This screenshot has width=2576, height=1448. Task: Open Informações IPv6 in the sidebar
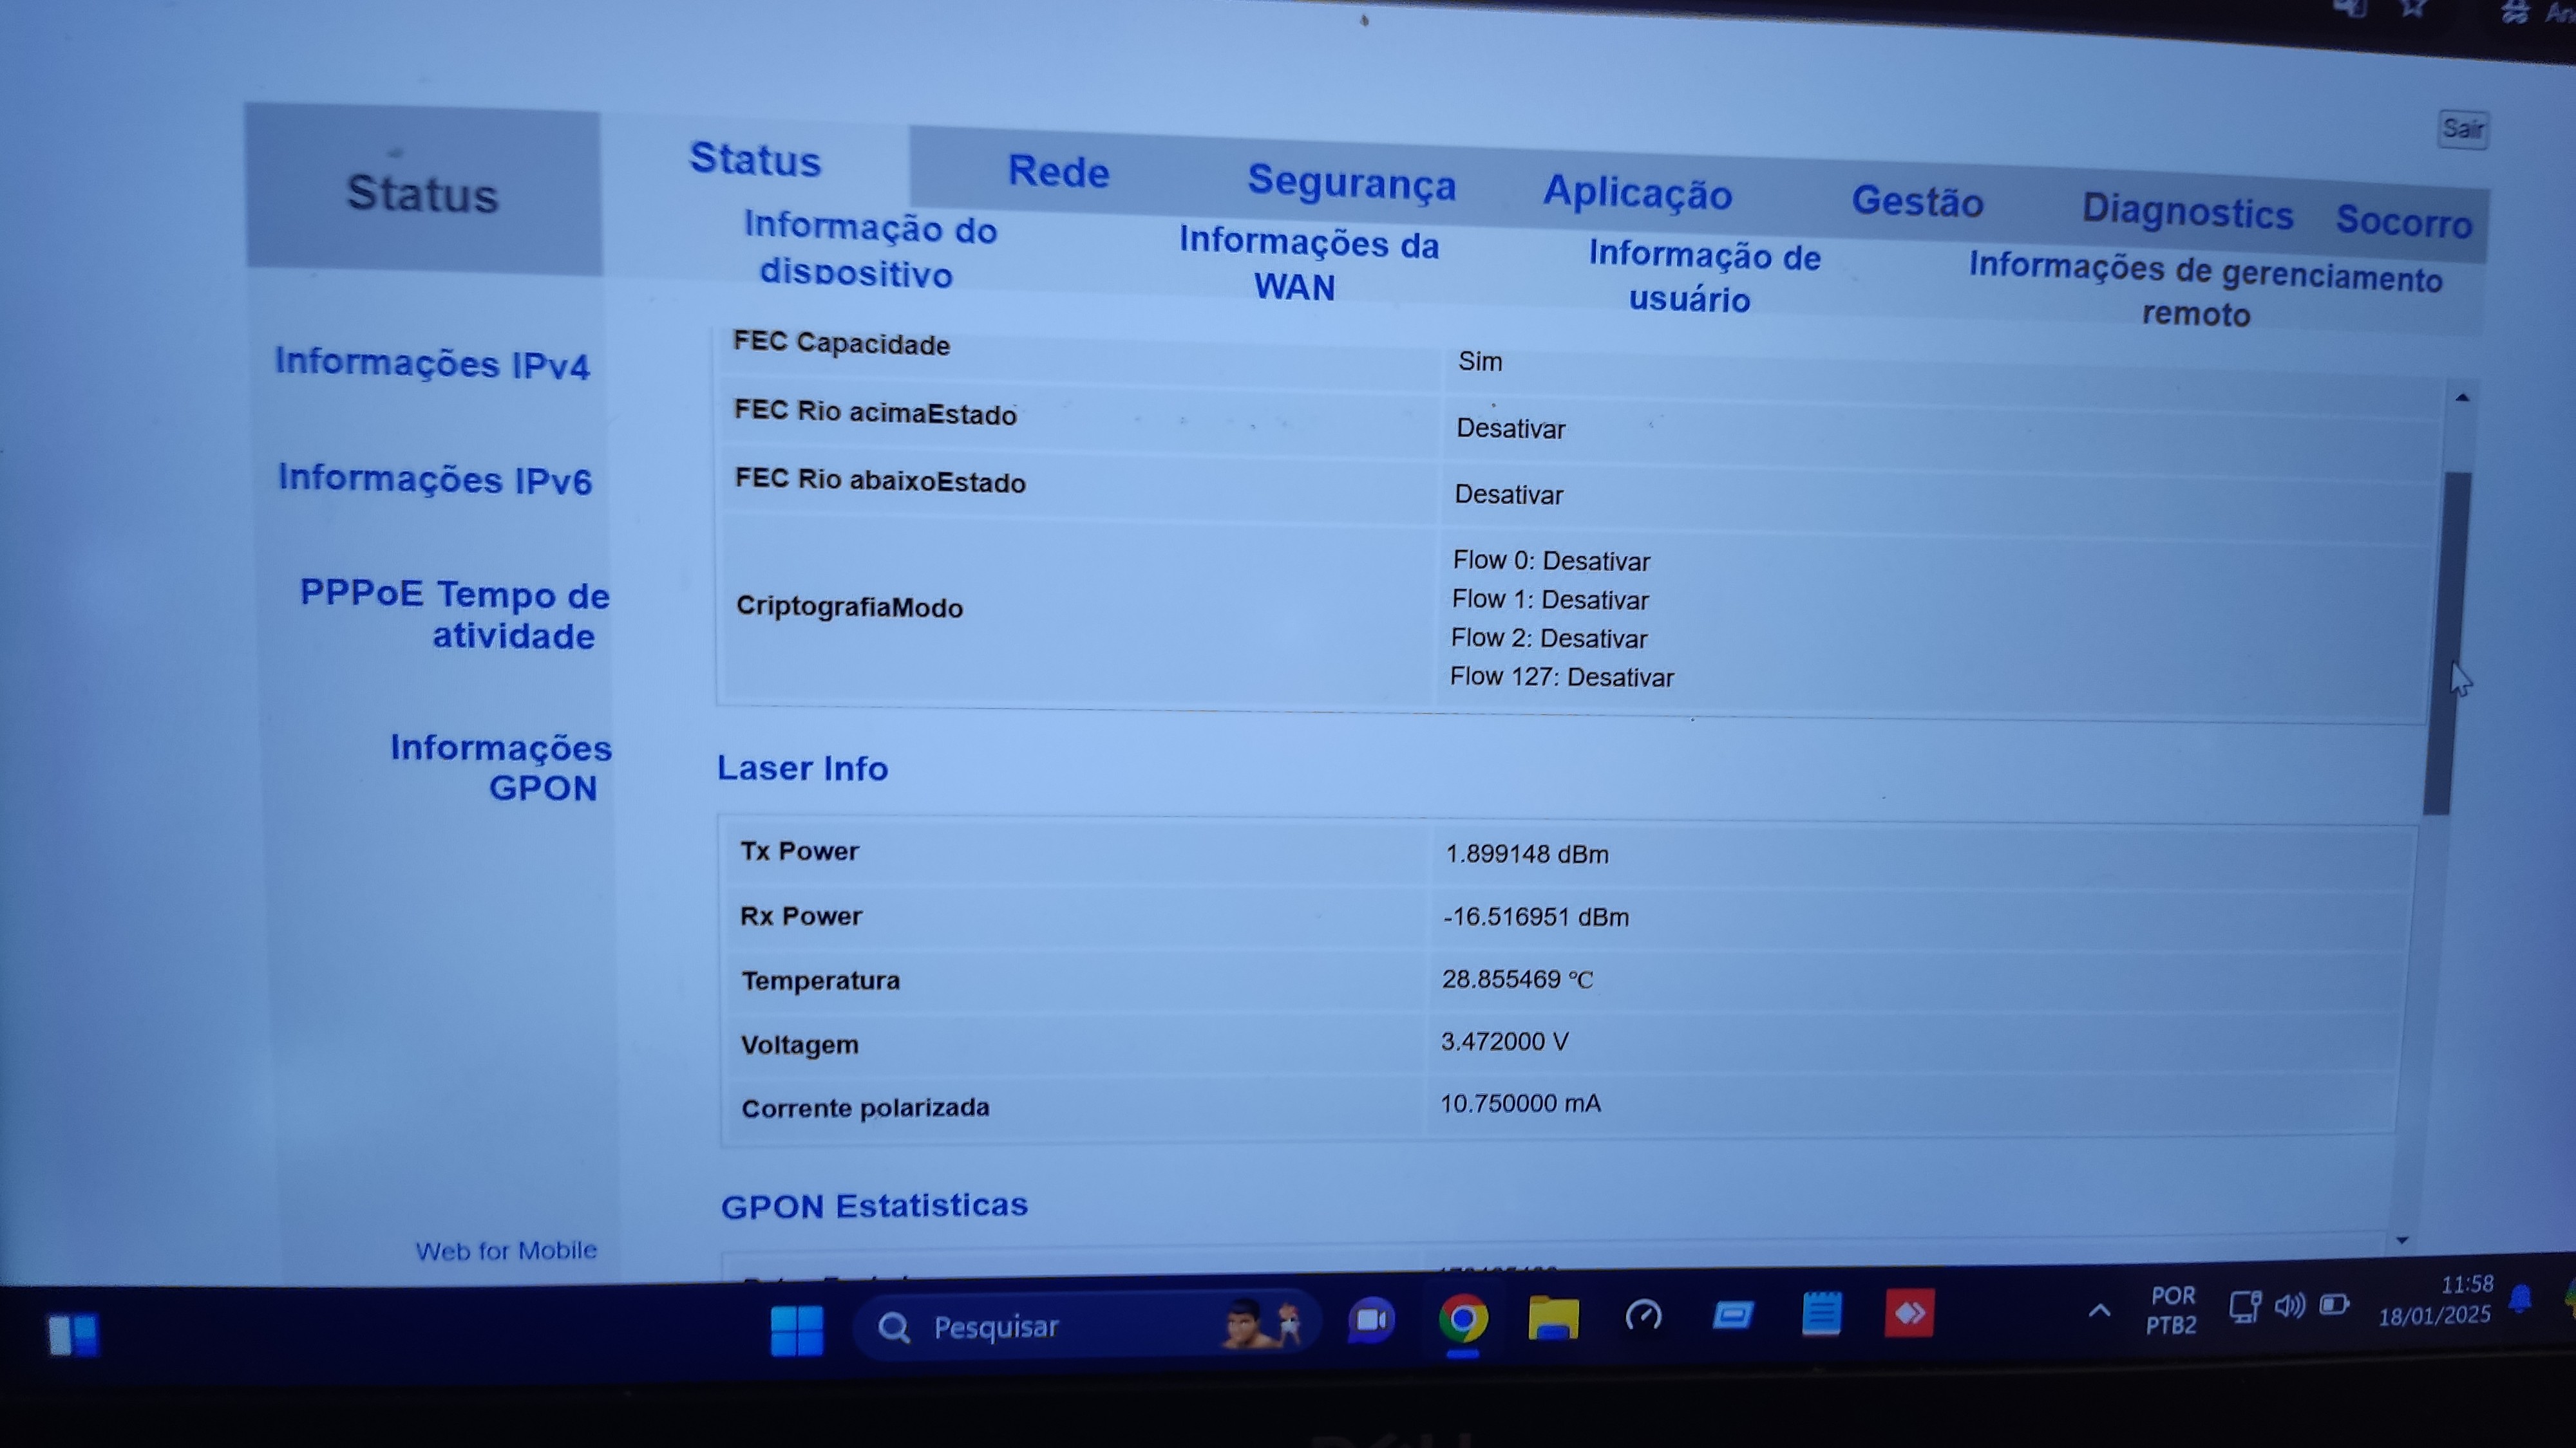click(435, 479)
